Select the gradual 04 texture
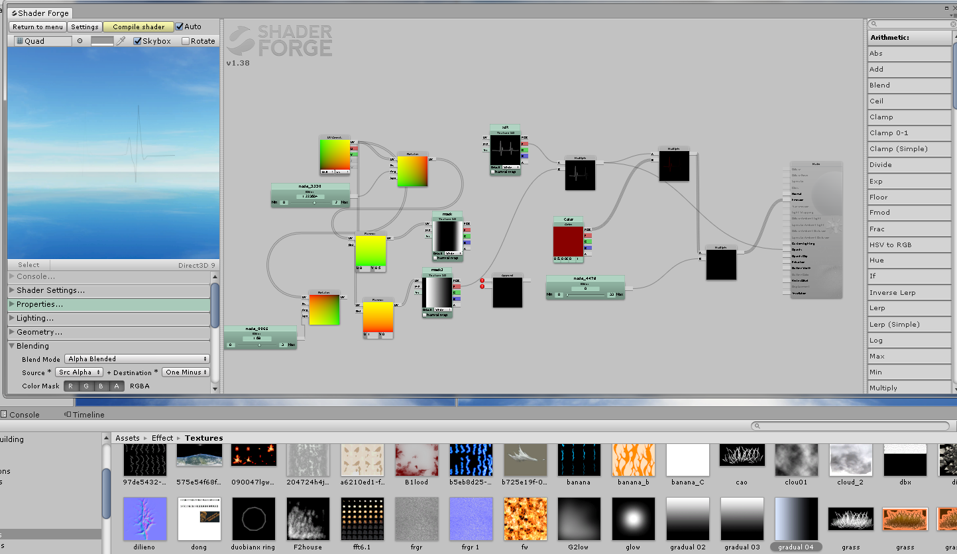This screenshot has height=554, width=957. pyautogui.click(x=796, y=519)
